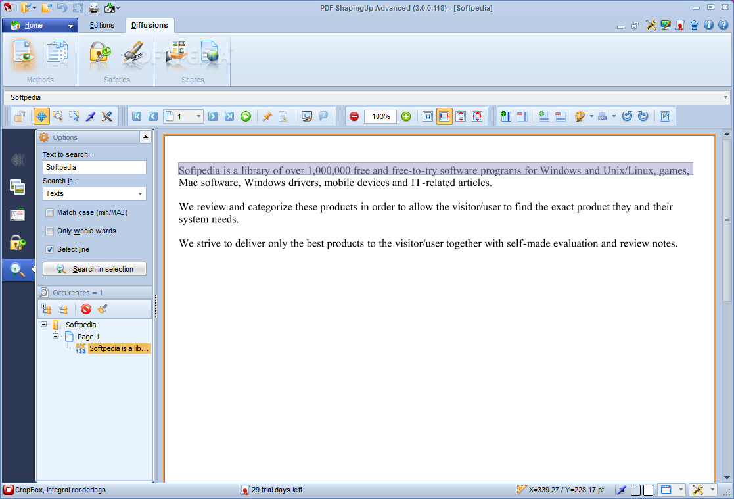Open the alignment tool dropdown arrow
The height and width of the screenshot is (499, 734).
point(614,116)
